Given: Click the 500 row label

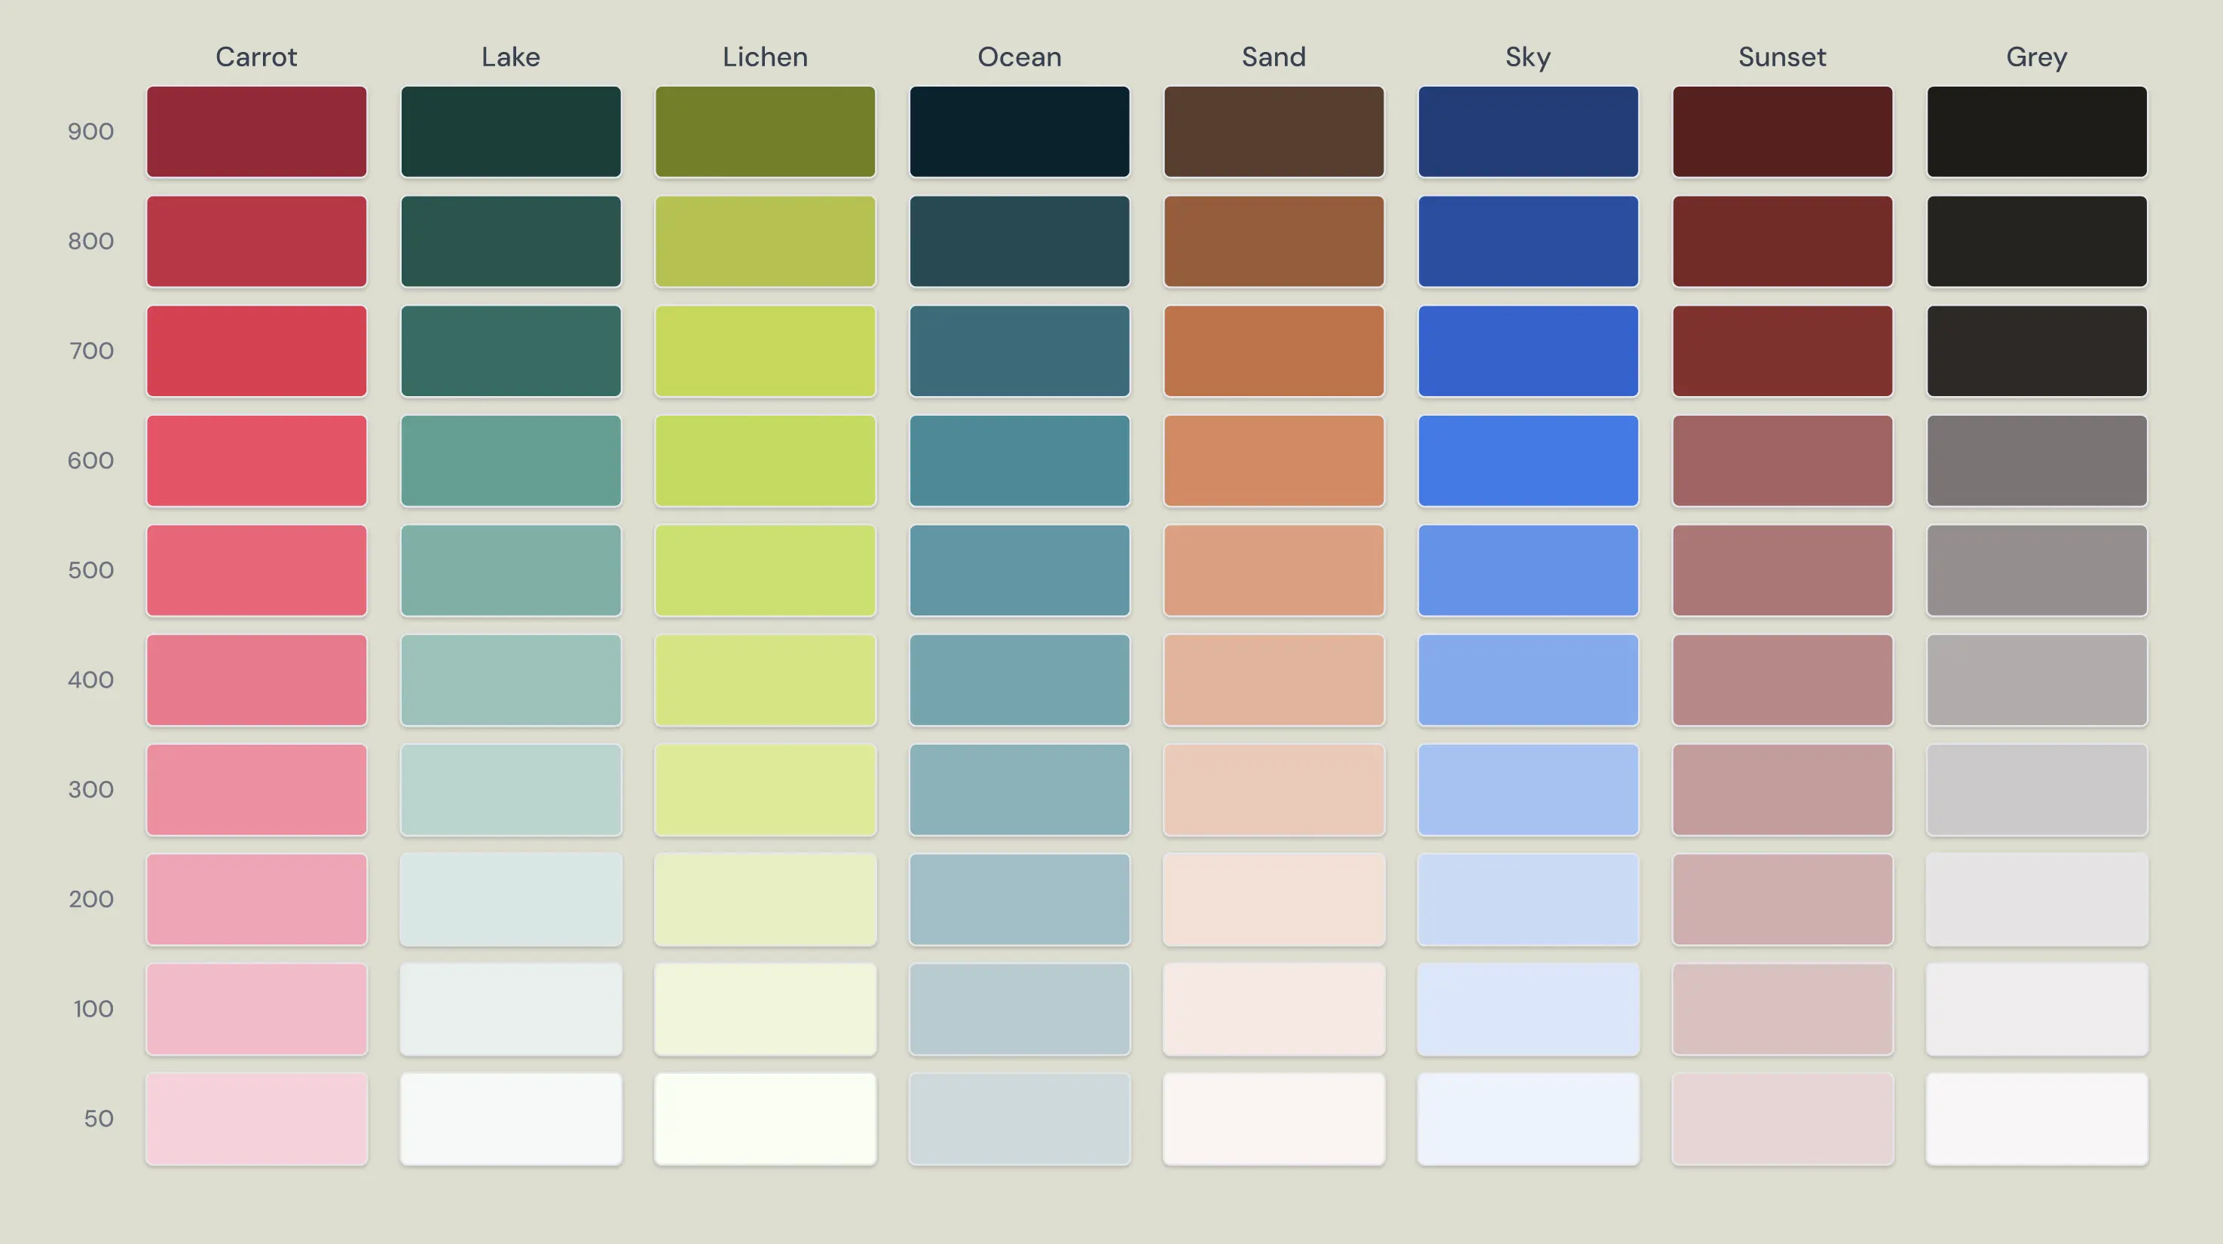Looking at the screenshot, I should tap(90, 570).
